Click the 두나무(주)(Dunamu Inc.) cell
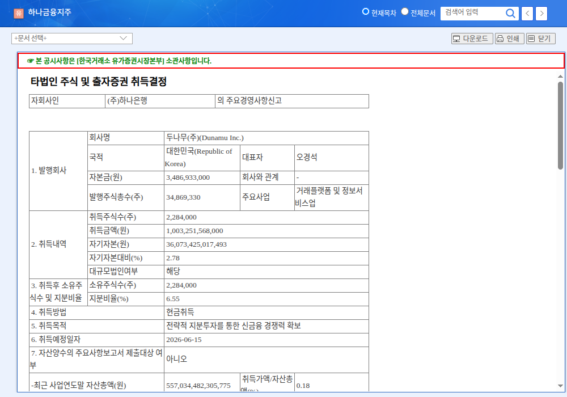 (266, 138)
